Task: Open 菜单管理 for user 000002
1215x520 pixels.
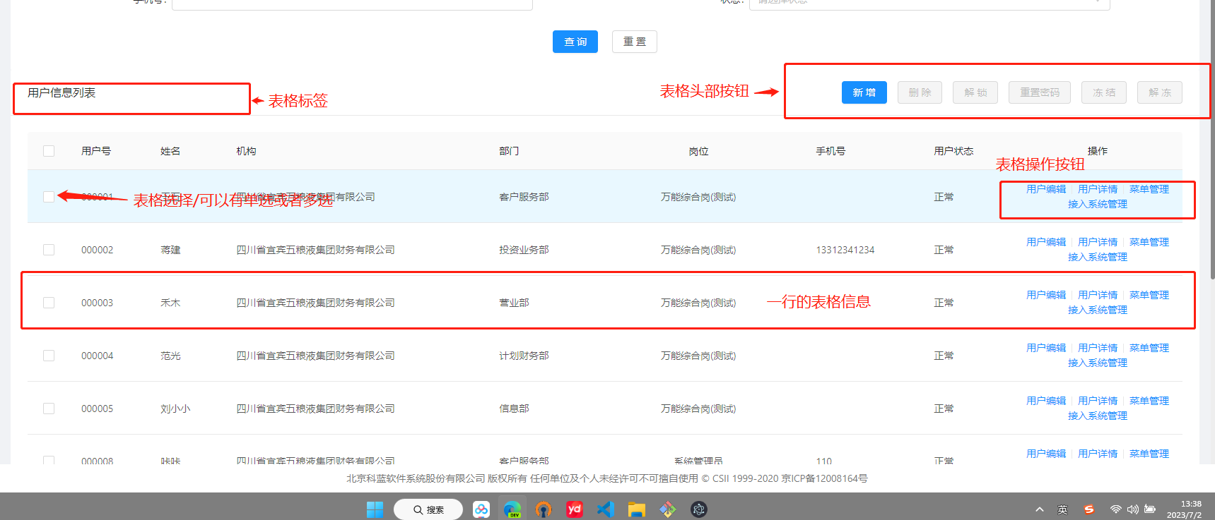Action: pos(1149,242)
